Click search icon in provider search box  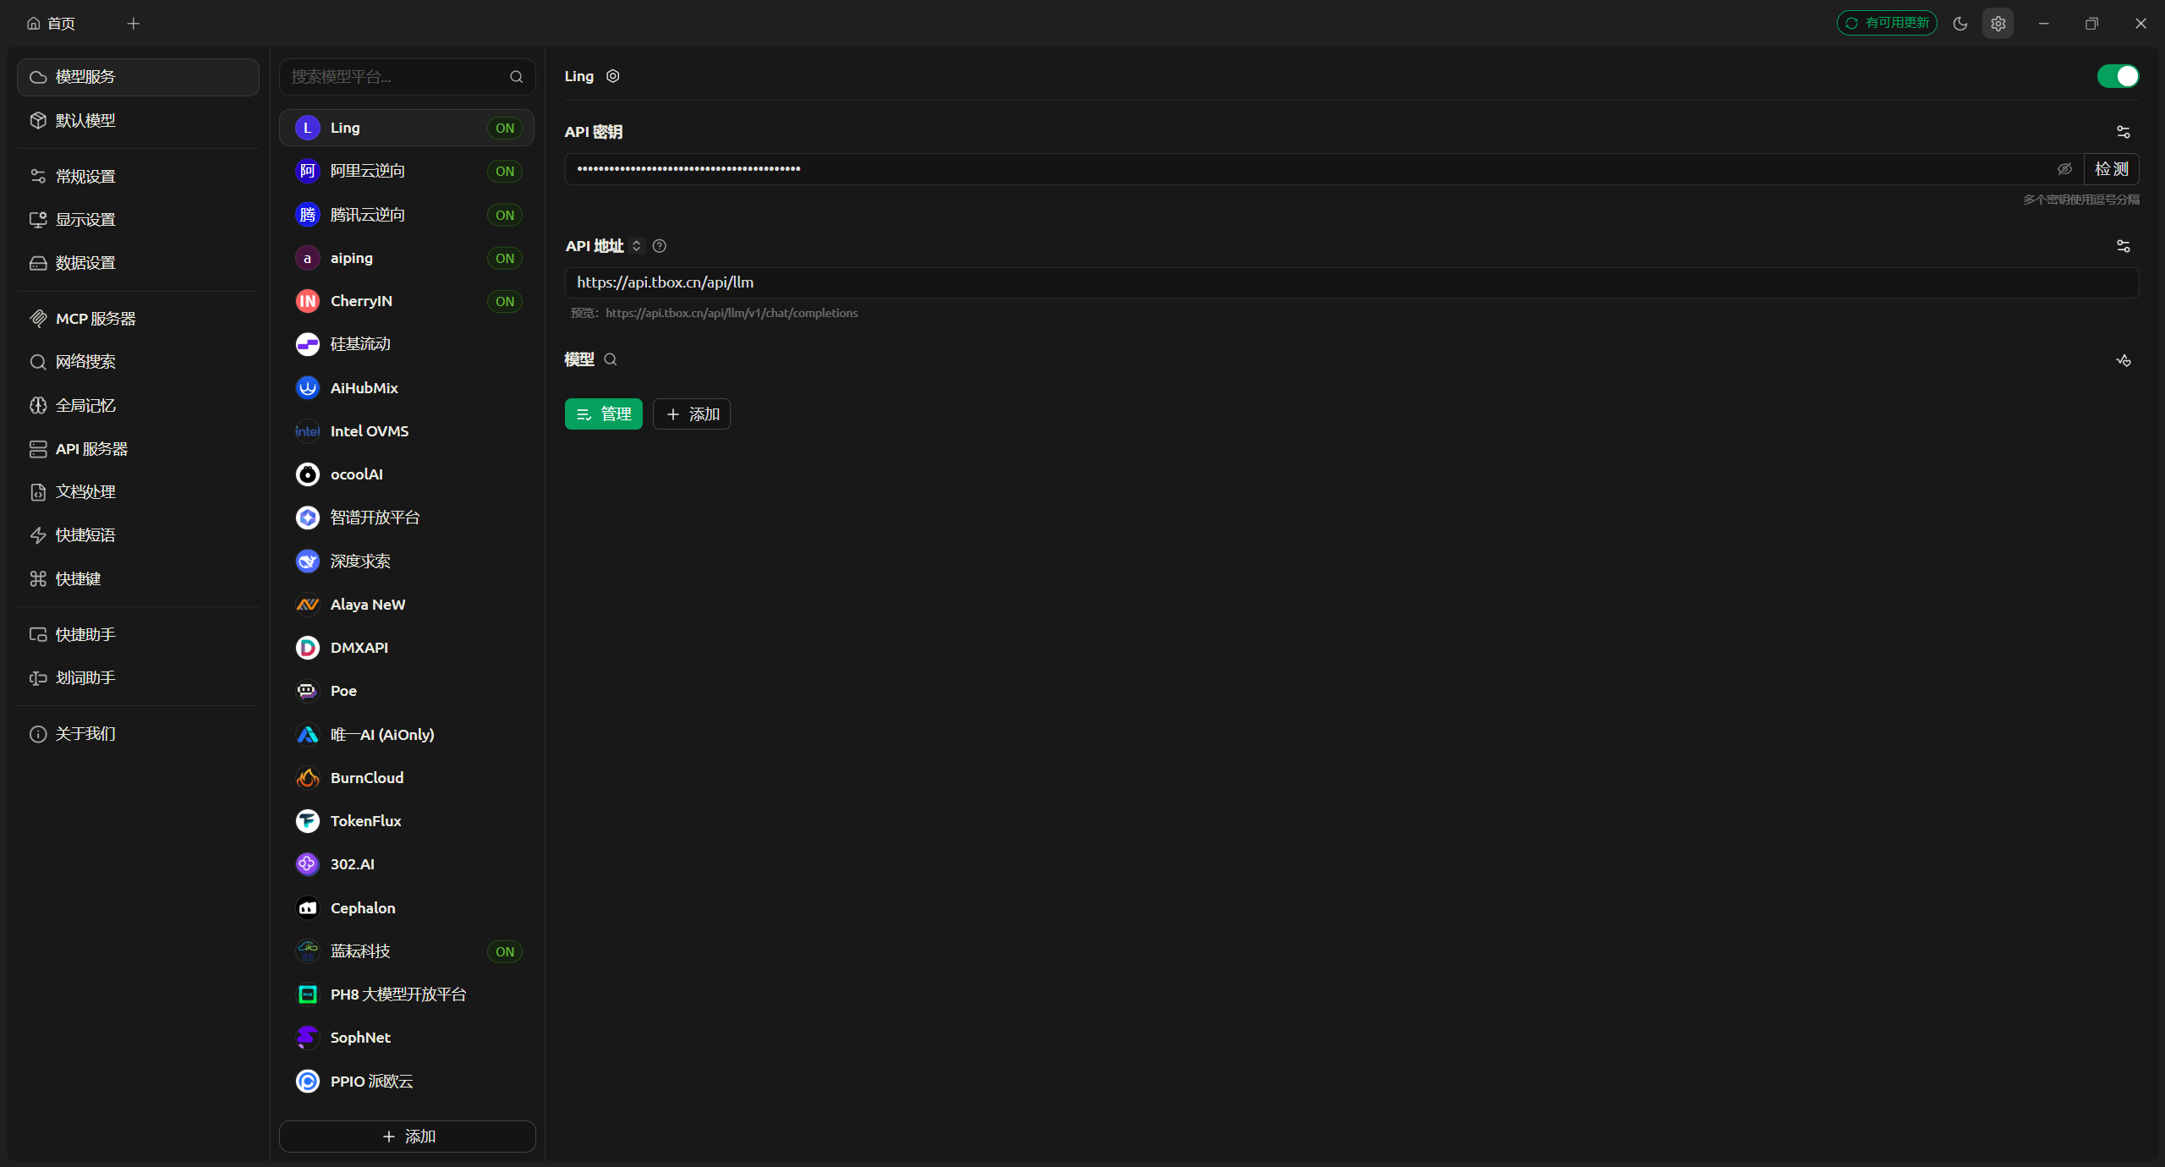(516, 77)
